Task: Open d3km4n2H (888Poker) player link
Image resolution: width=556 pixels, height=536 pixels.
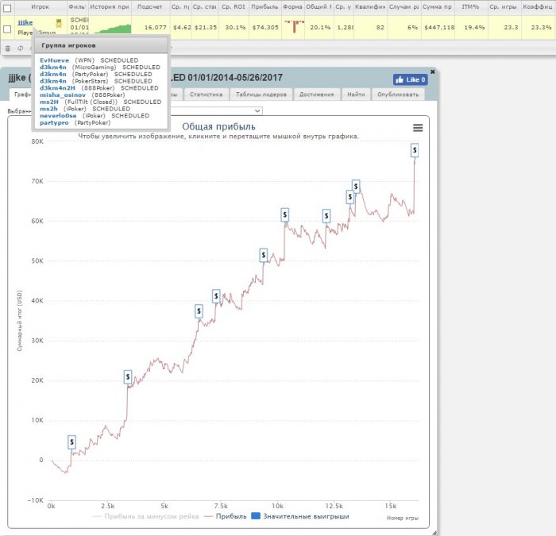Action: (57, 88)
